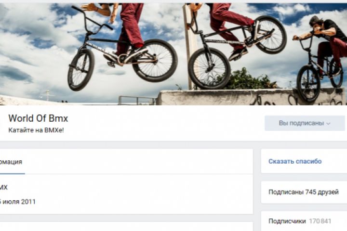Open the "Подписчики" followers section
The image size is (347, 231).
tap(287, 221)
